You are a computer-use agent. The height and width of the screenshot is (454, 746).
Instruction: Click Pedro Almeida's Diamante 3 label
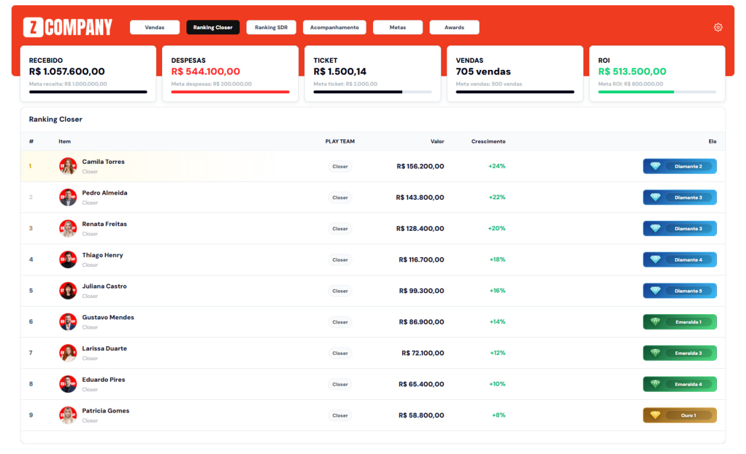pyautogui.click(x=688, y=198)
